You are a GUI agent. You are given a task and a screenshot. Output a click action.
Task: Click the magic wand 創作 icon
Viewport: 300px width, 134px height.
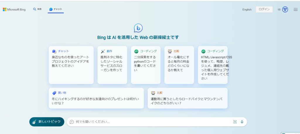(103, 51)
